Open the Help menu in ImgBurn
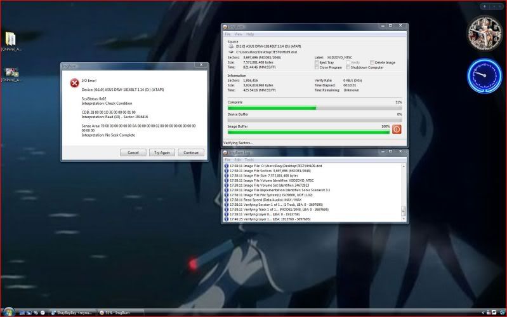The height and width of the screenshot is (317, 507). coord(250,34)
